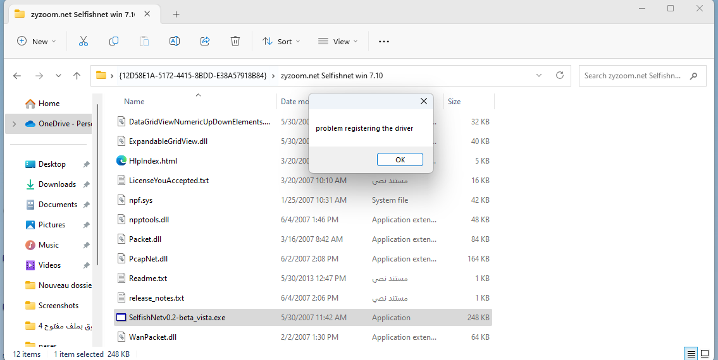Switch to large thumbnails view icon
Screen dimensions: 718x360
pos(705,354)
